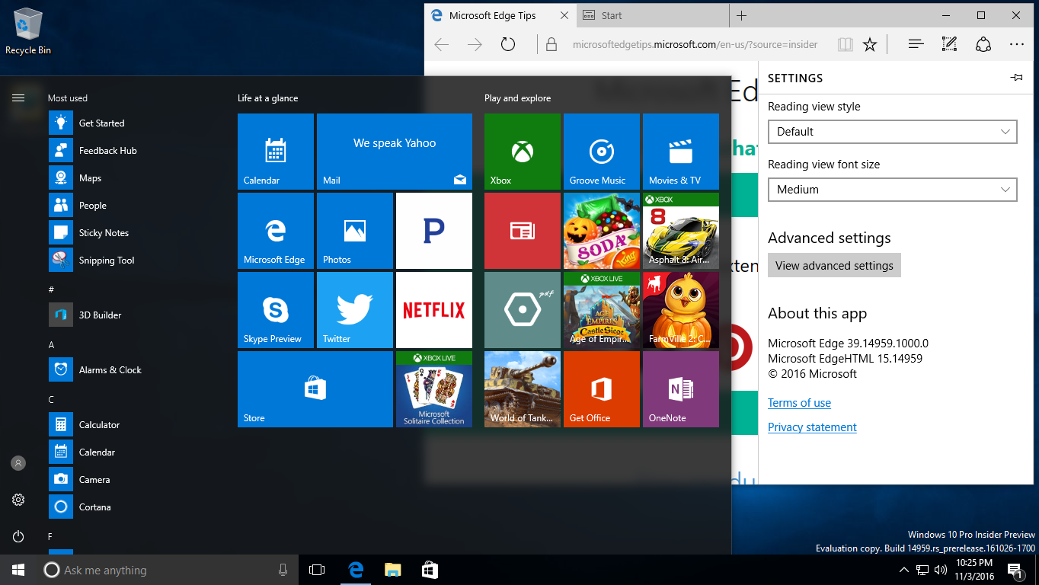The image size is (1039, 585).
Task: Open the Asphalt 8 tile
Action: tap(681, 231)
